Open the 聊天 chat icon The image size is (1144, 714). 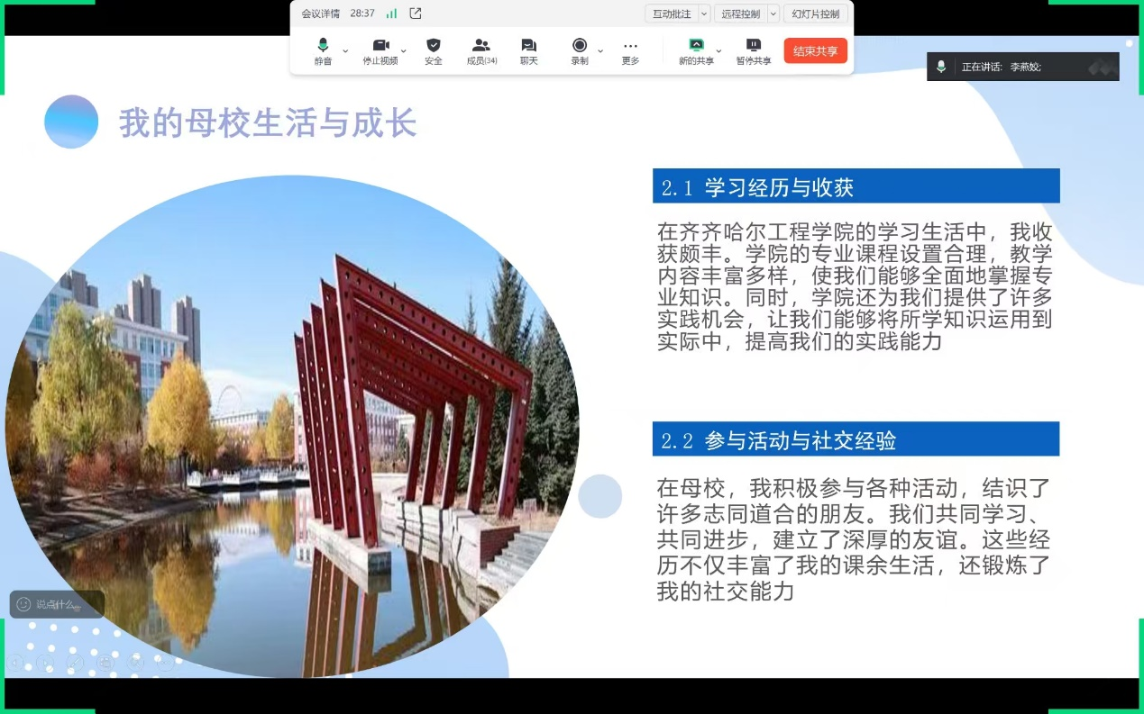528,51
